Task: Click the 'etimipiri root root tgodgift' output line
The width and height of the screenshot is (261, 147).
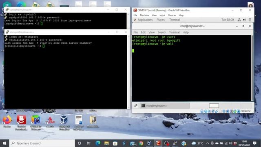Action: point(156,40)
